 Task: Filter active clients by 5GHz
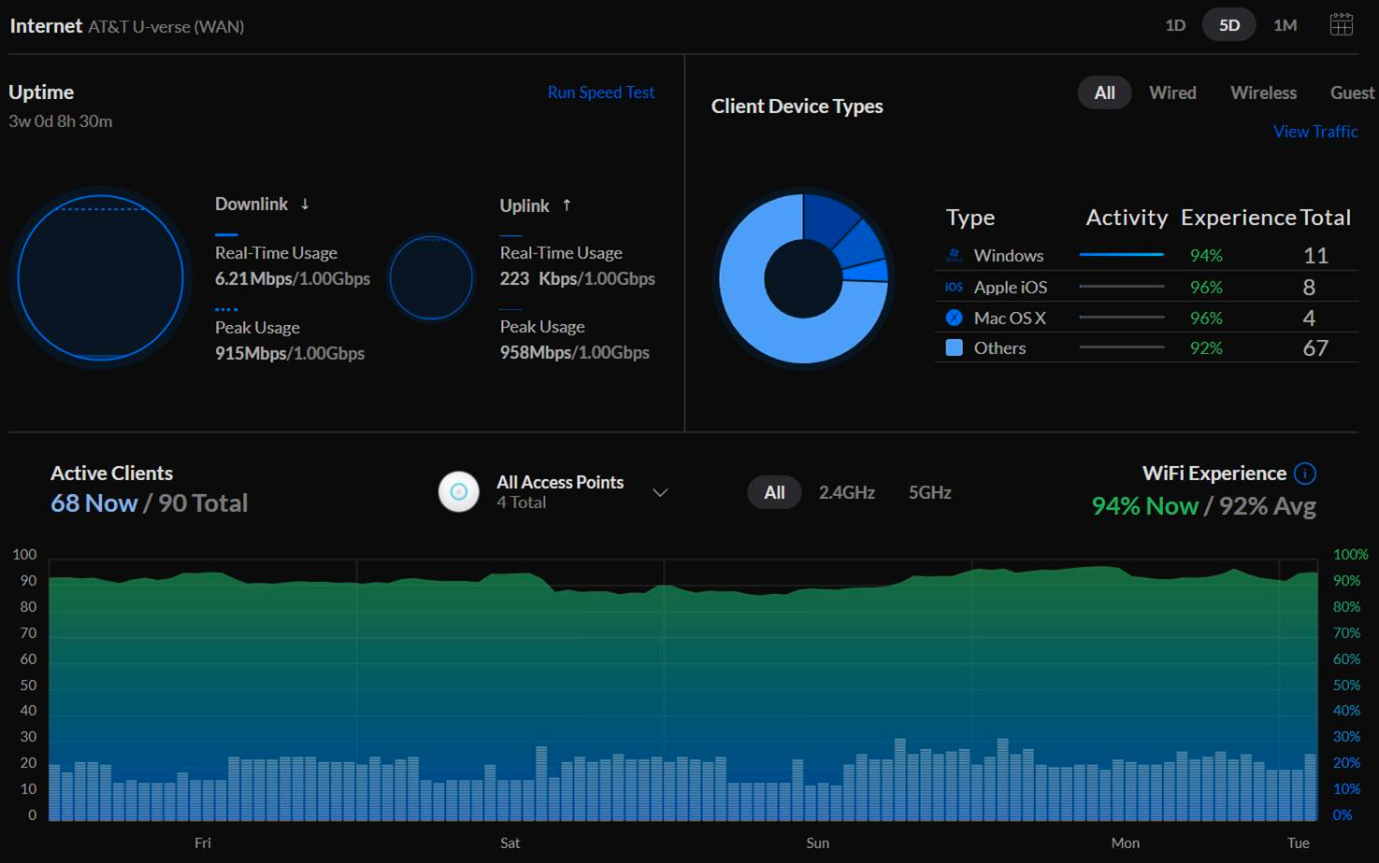930,492
